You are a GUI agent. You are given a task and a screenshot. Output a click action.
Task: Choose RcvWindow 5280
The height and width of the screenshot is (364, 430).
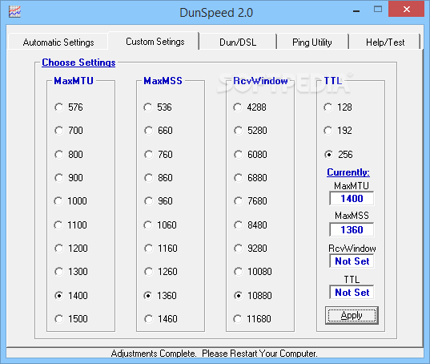(x=251, y=131)
